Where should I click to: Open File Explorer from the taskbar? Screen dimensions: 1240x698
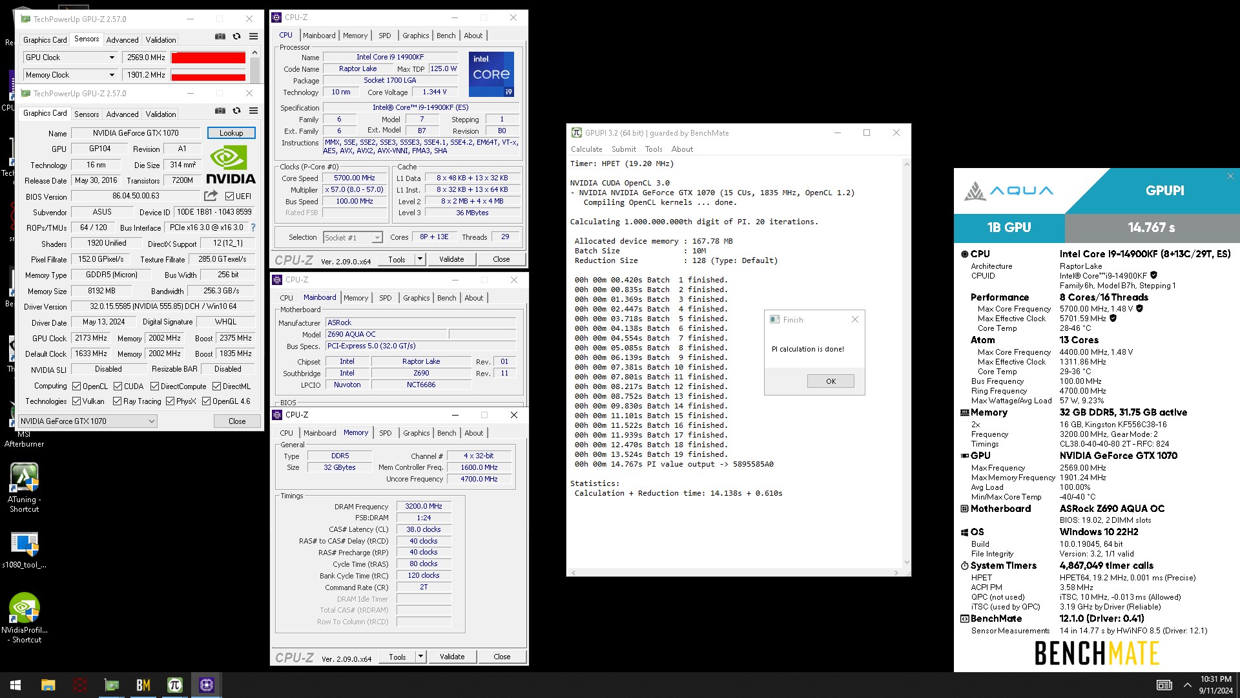click(x=48, y=685)
